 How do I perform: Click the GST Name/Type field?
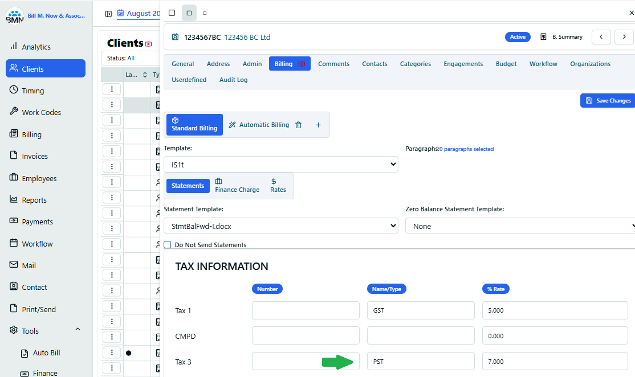click(421, 310)
